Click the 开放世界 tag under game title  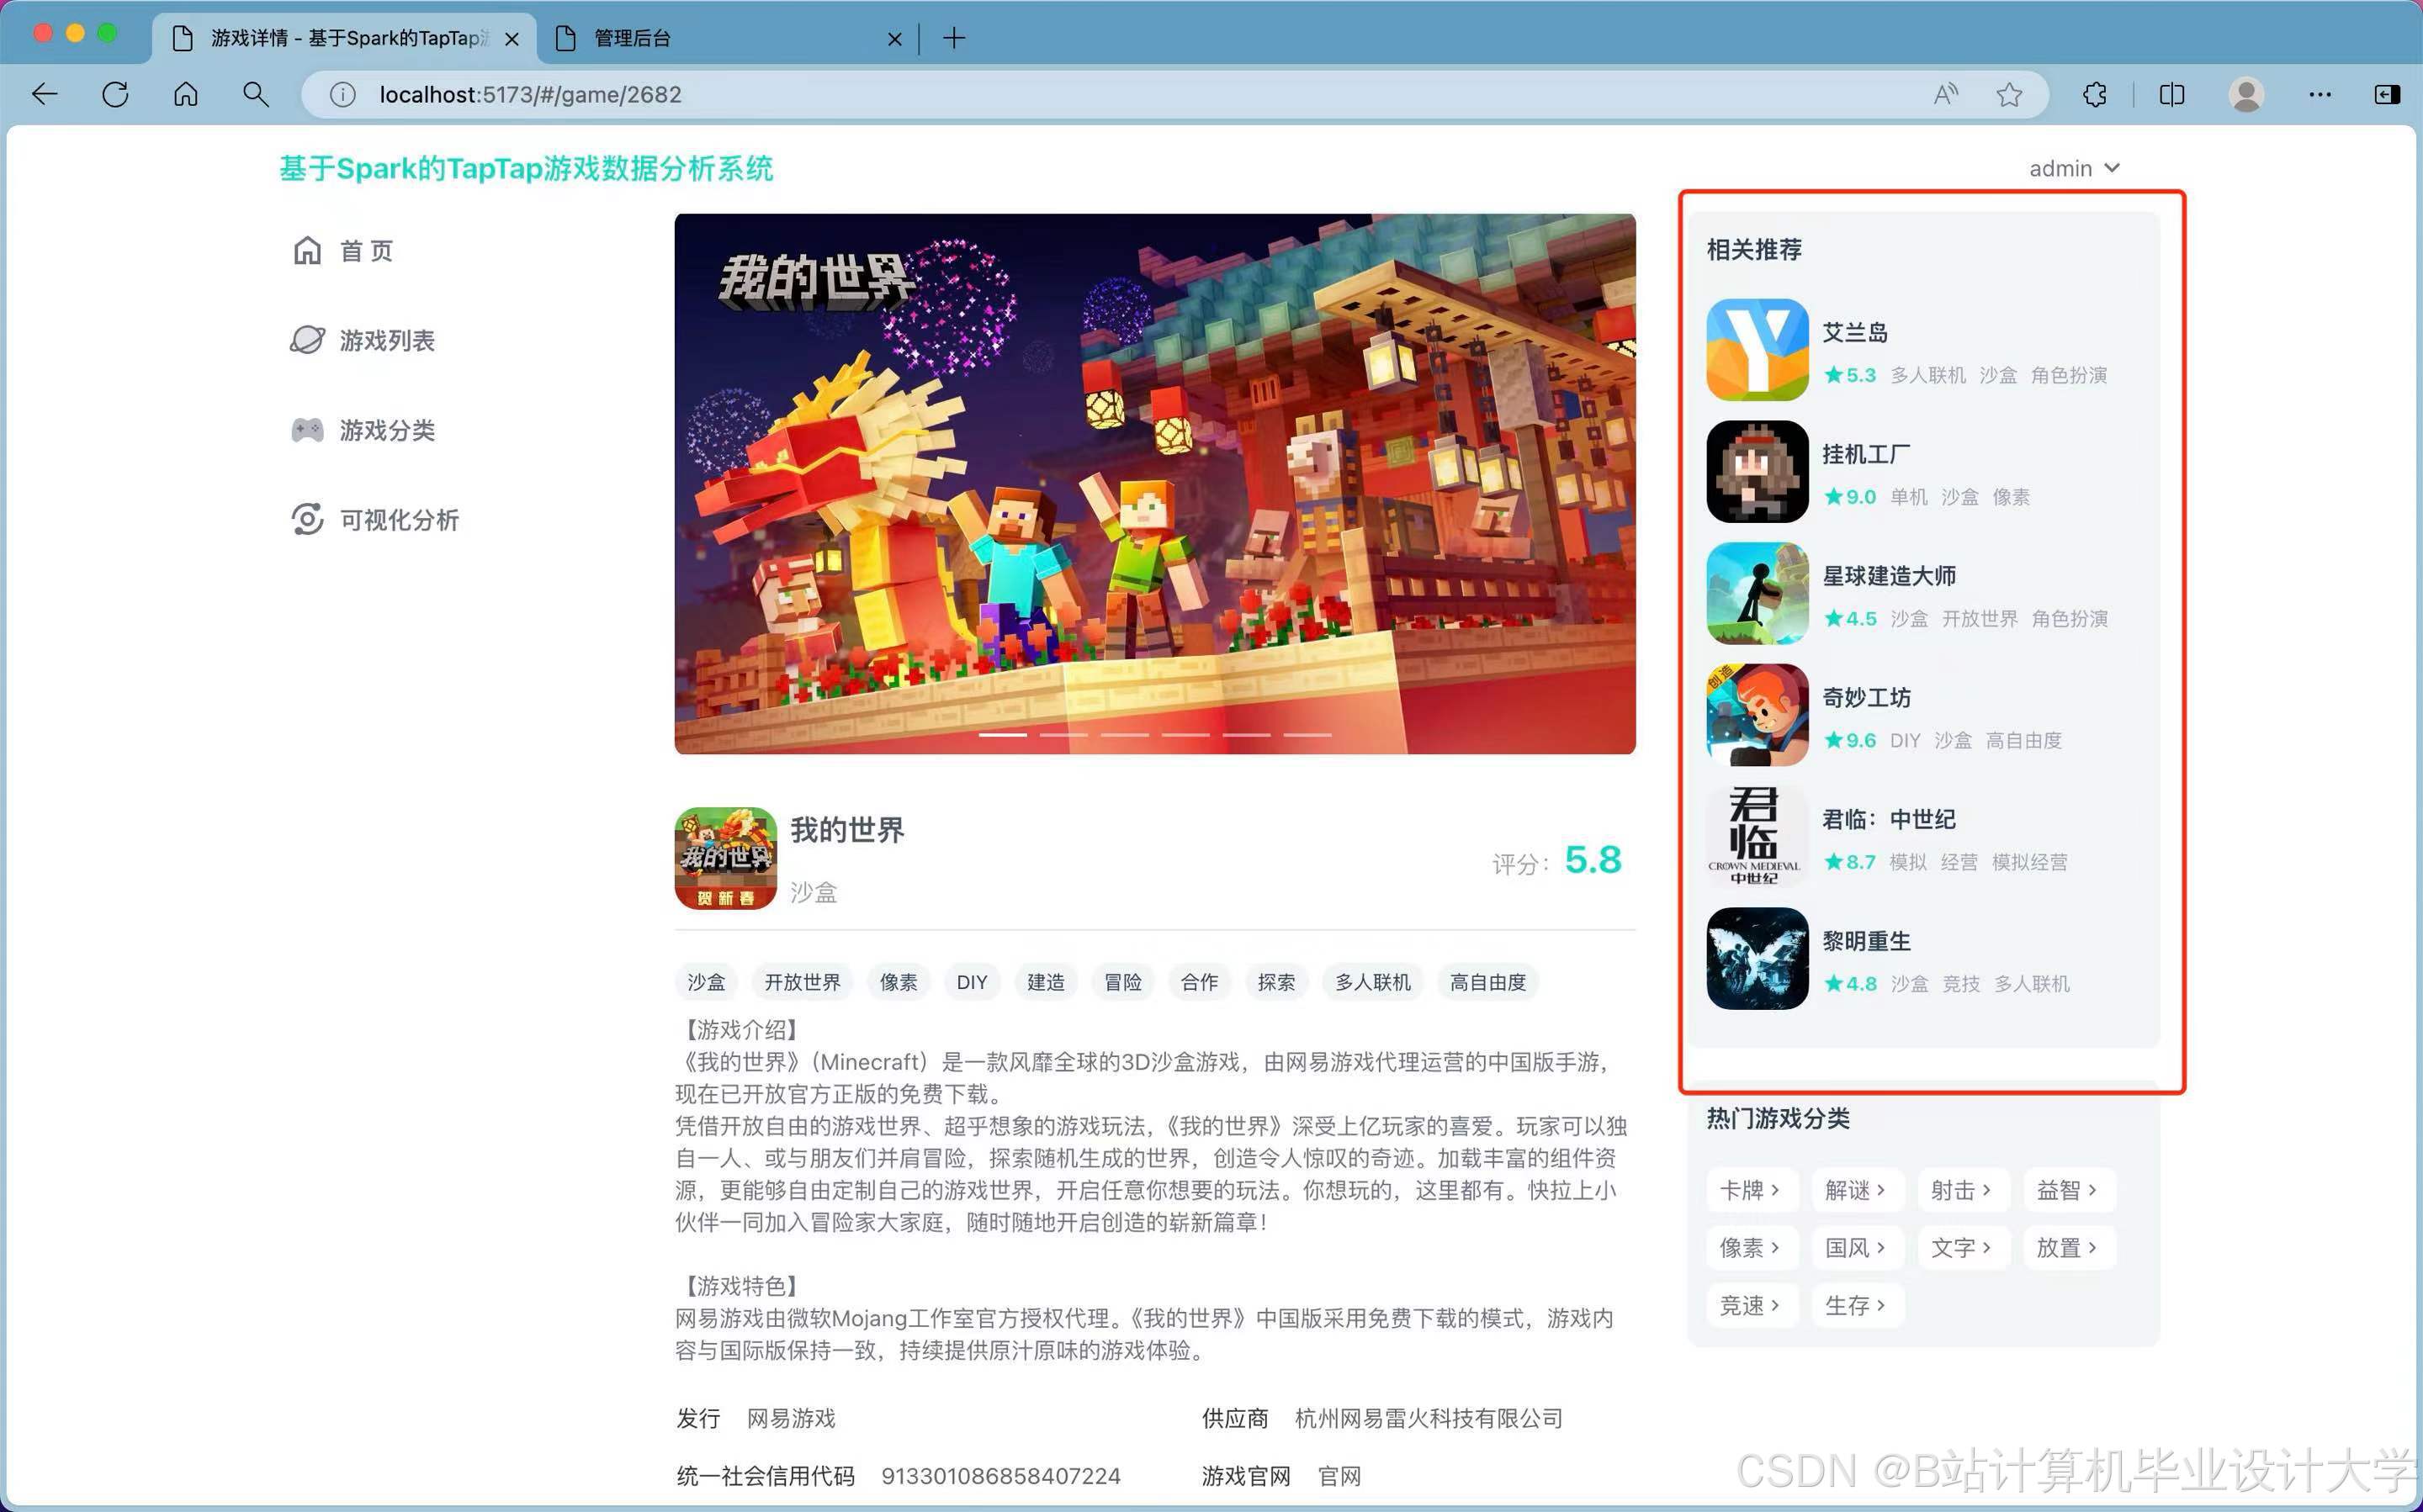tap(803, 982)
